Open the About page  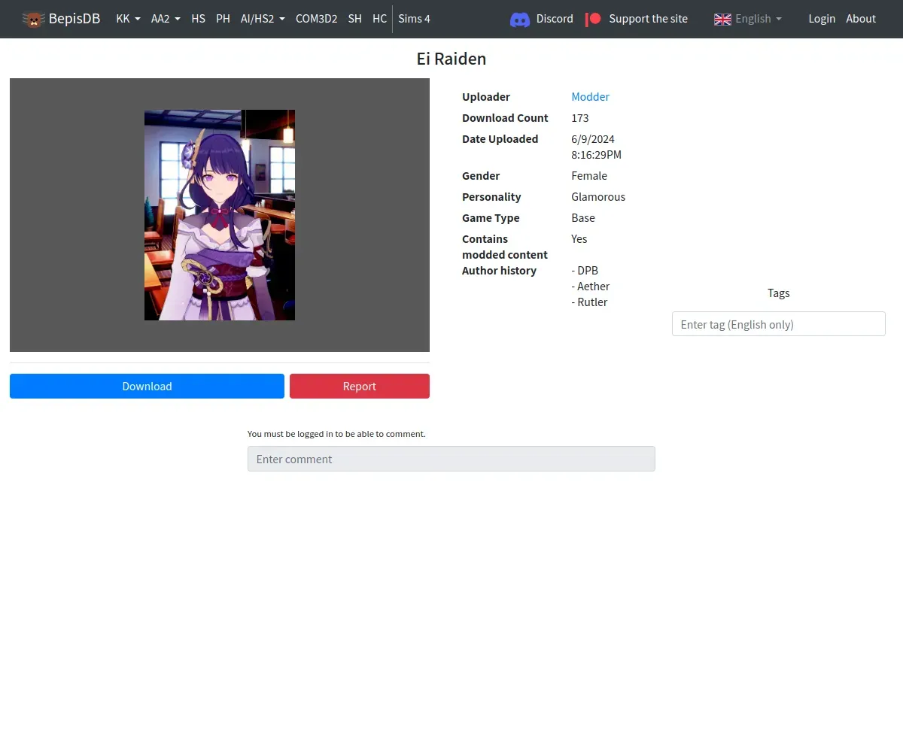(x=861, y=19)
